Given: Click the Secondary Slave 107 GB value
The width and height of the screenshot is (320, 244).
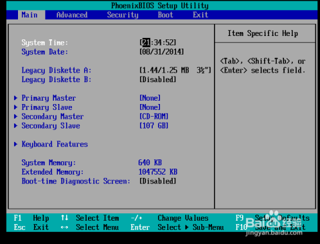Looking at the screenshot, I should 154,126.
